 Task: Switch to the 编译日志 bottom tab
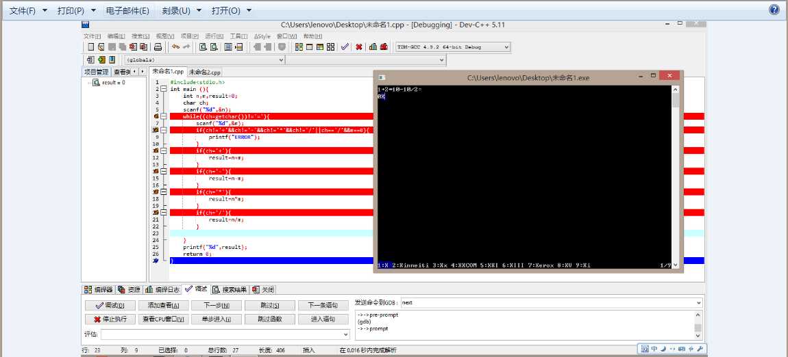coord(161,289)
